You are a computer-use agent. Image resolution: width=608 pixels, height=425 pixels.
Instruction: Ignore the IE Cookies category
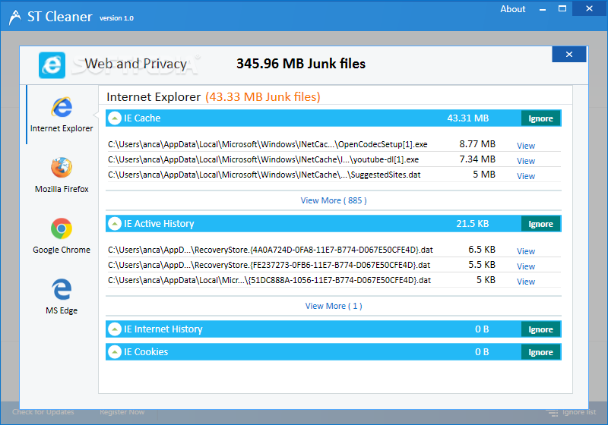[x=540, y=352]
